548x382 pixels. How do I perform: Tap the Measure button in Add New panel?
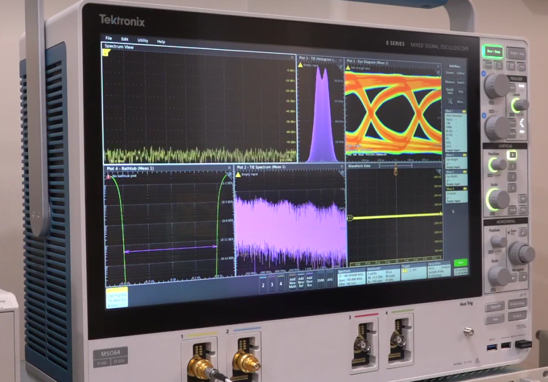(x=450, y=82)
